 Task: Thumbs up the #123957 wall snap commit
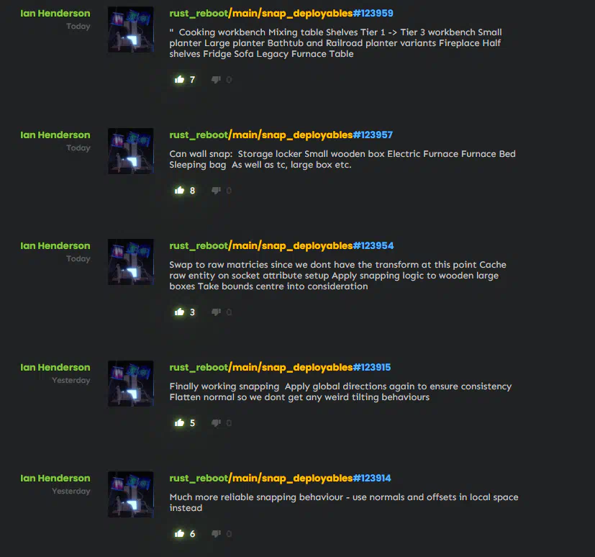[x=179, y=190]
